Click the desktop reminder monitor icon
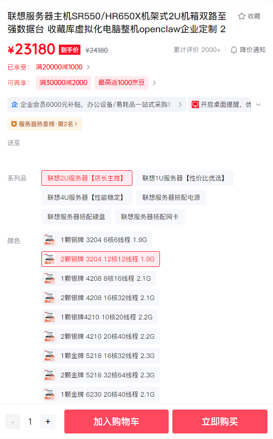The image size is (273, 439). click(195, 105)
